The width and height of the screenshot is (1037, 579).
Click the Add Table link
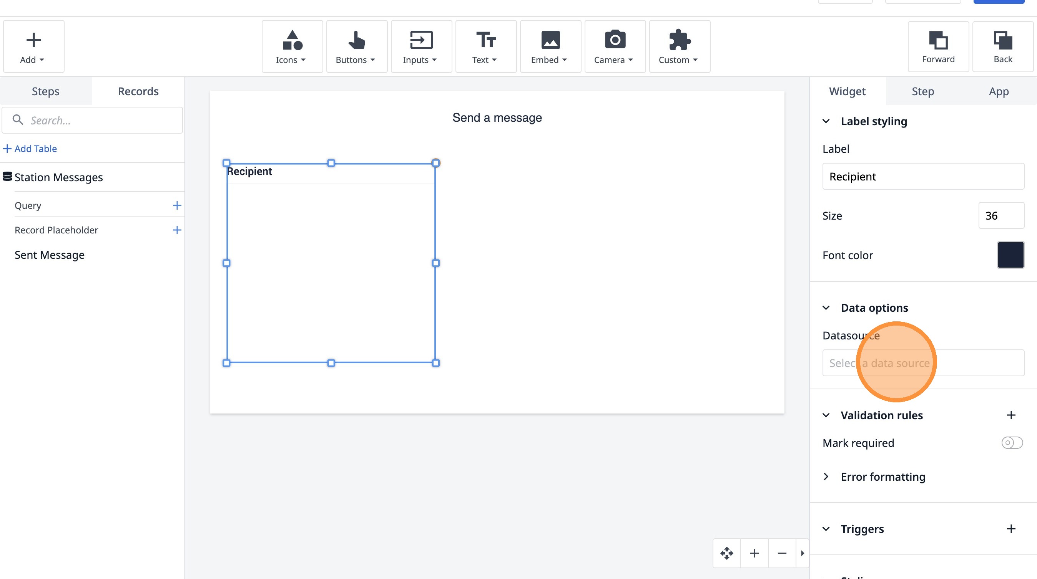click(30, 148)
